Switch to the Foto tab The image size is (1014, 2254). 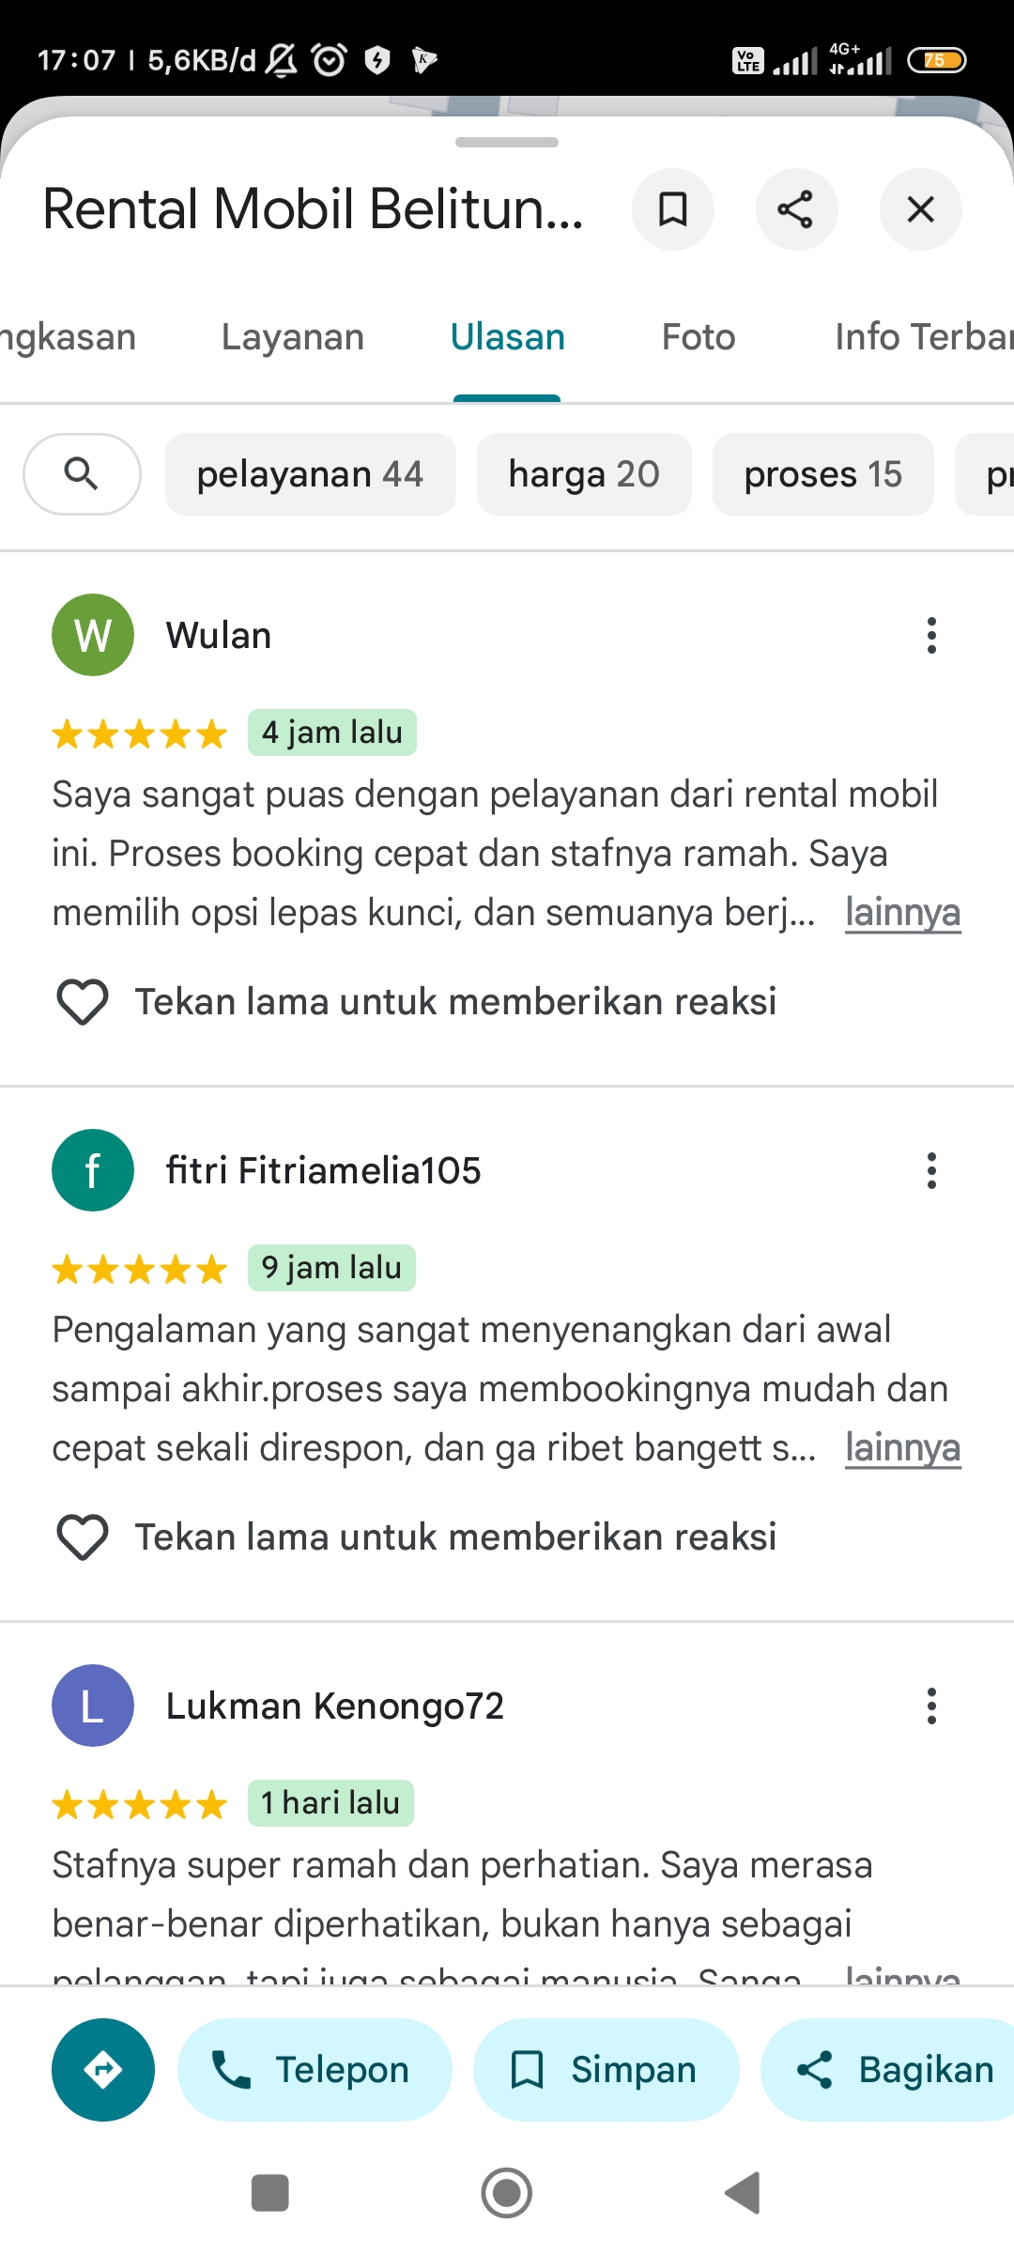[699, 337]
